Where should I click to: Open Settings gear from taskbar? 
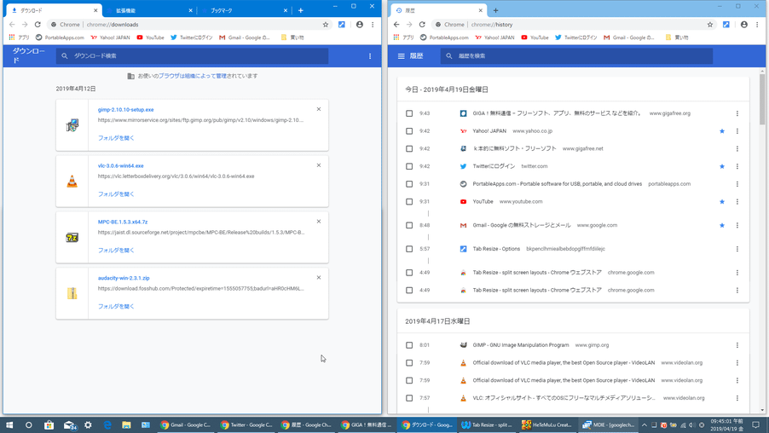click(88, 425)
